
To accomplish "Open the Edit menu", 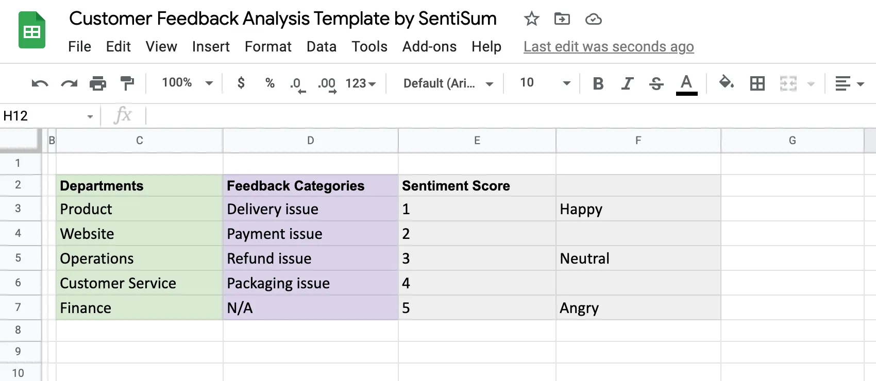I will coord(118,47).
